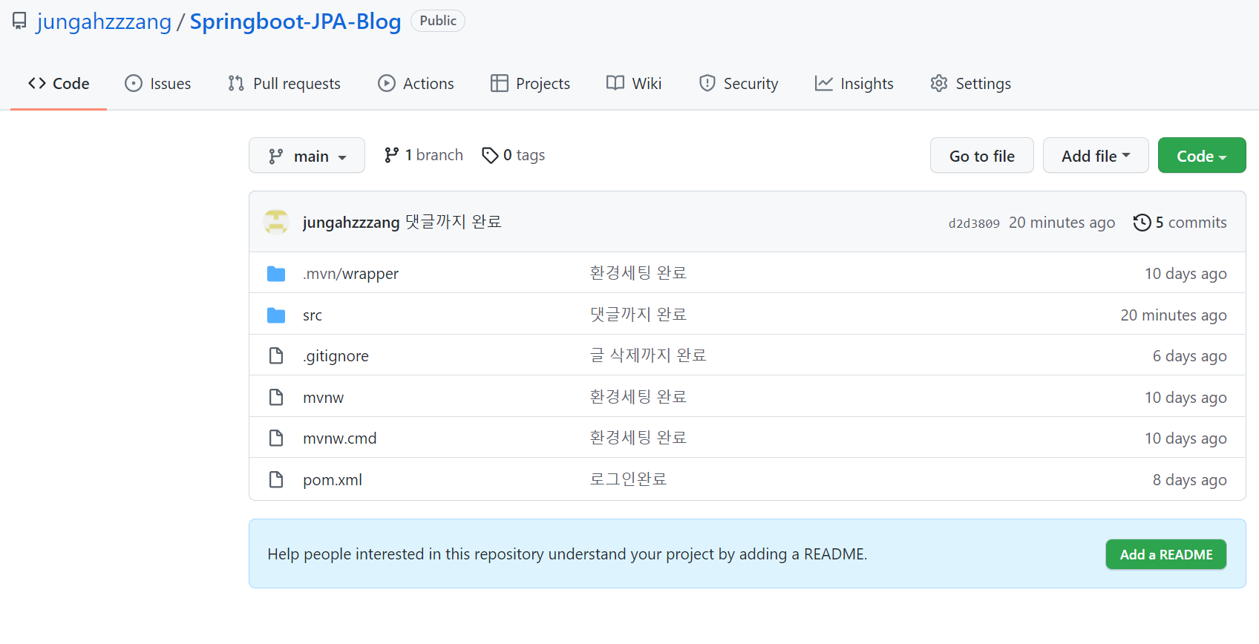Click the src folder icon

click(x=276, y=315)
